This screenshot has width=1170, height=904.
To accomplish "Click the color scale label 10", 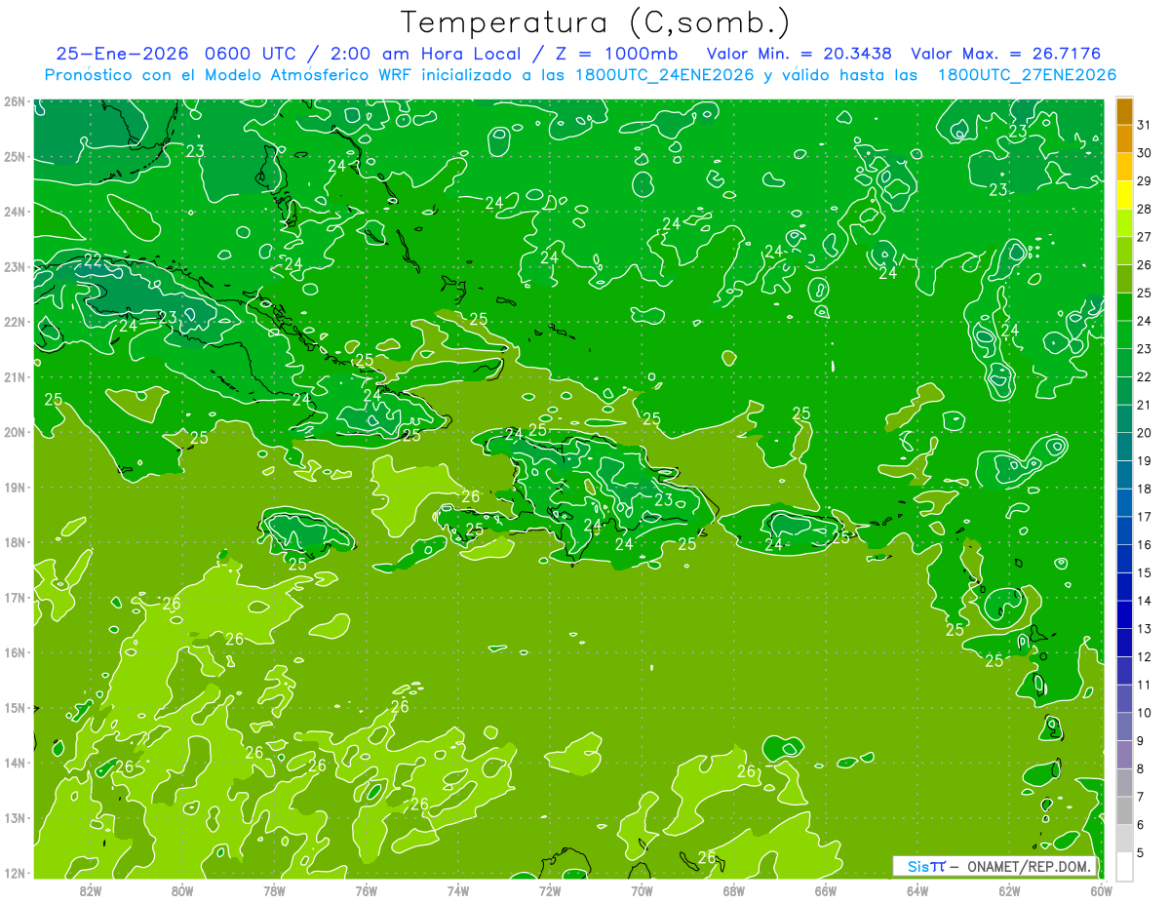I will pyautogui.click(x=1145, y=713).
